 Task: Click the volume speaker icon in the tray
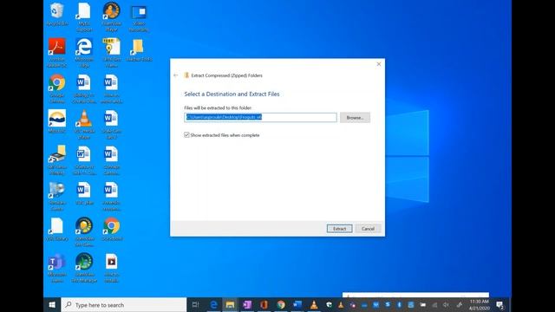click(446, 304)
